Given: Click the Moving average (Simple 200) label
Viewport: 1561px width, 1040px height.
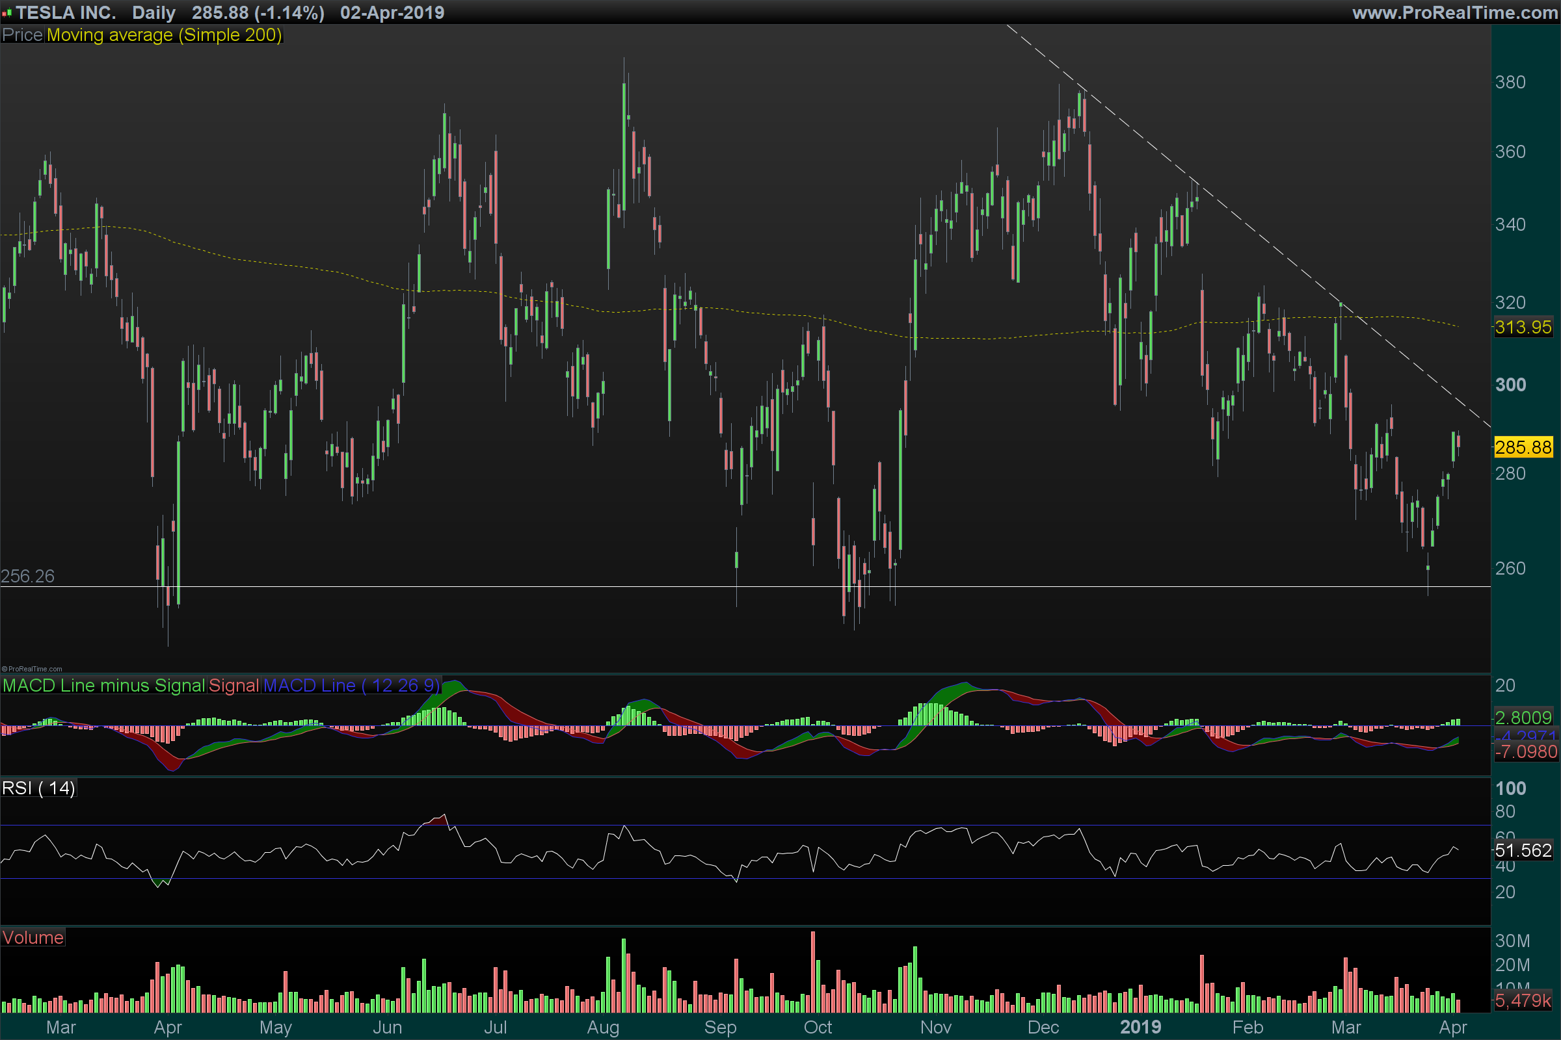Looking at the screenshot, I should (164, 35).
